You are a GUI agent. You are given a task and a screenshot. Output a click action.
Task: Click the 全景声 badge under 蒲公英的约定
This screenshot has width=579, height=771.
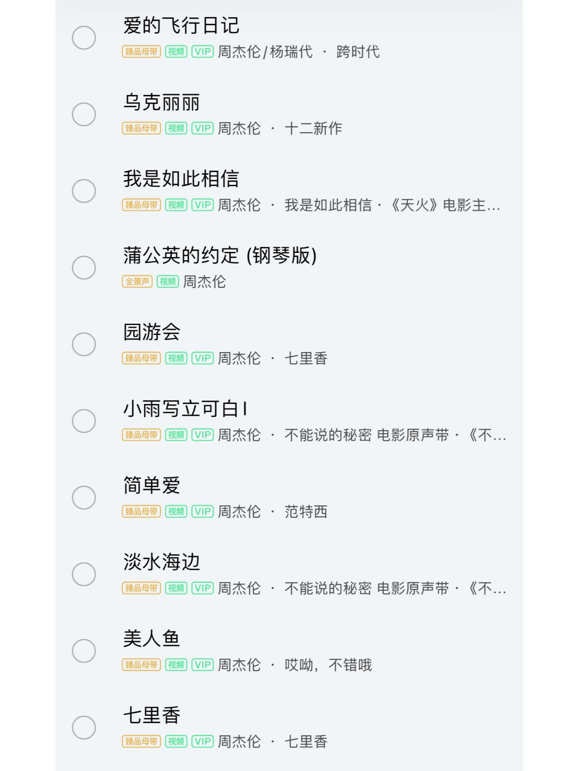pyautogui.click(x=137, y=282)
